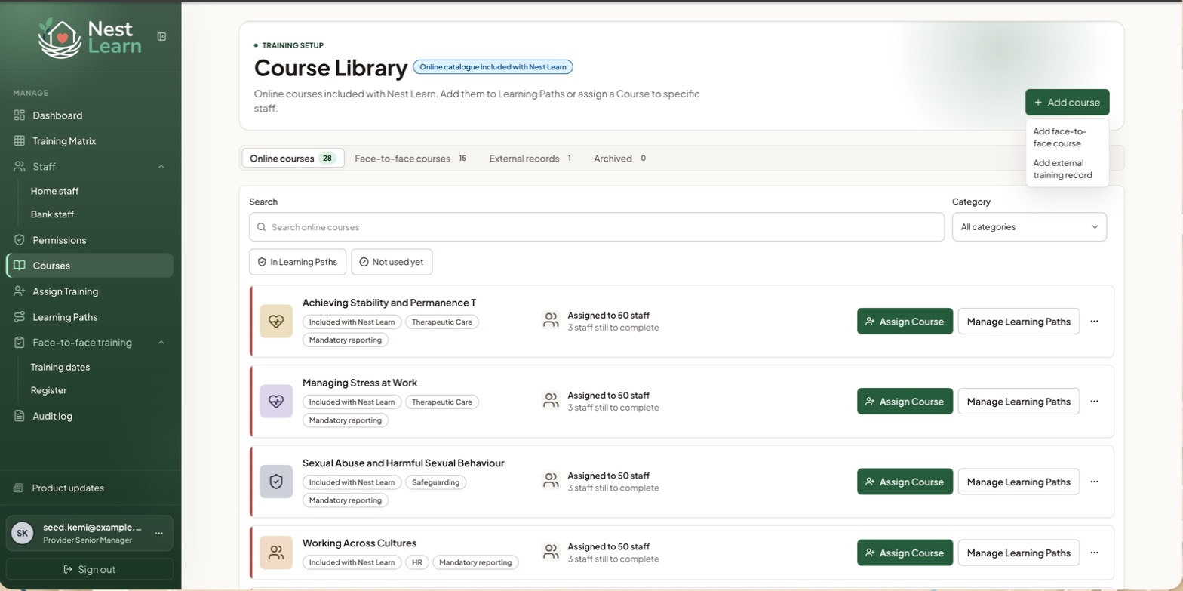Screen dimensions: 1183x591
Task: Assign Course for Achieving Stability and Permanence
Action: (905, 321)
